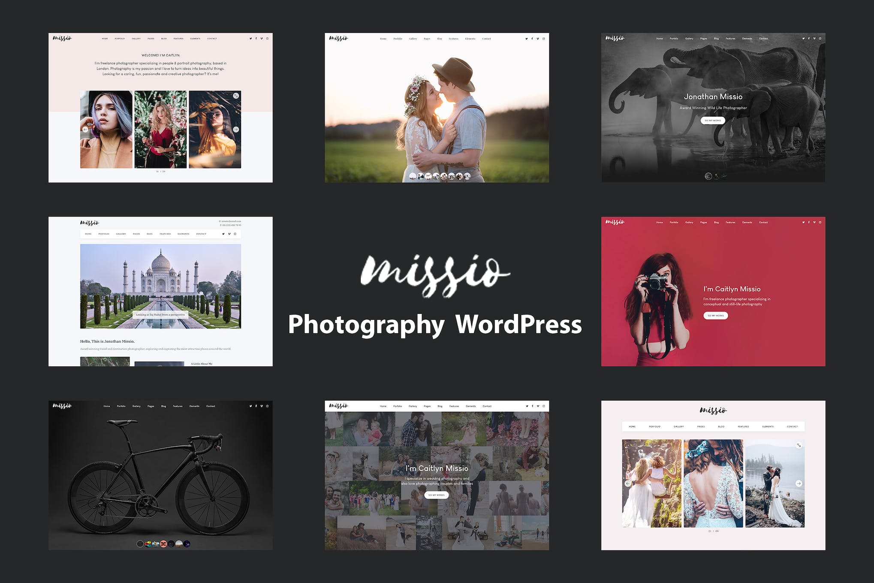This screenshot has width=874, height=583.
Task: Click See My Works button under Jonathan Missio
Action: click(713, 121)
